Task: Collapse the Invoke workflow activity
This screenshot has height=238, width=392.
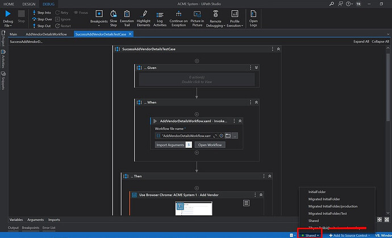Action: click(240, 121)
